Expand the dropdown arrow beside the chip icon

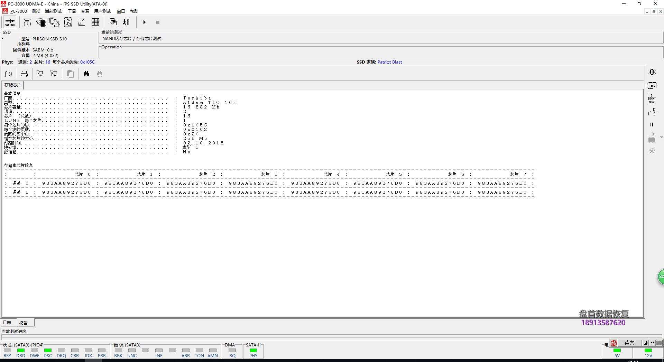pyautogui.click(x=662, y=137)
